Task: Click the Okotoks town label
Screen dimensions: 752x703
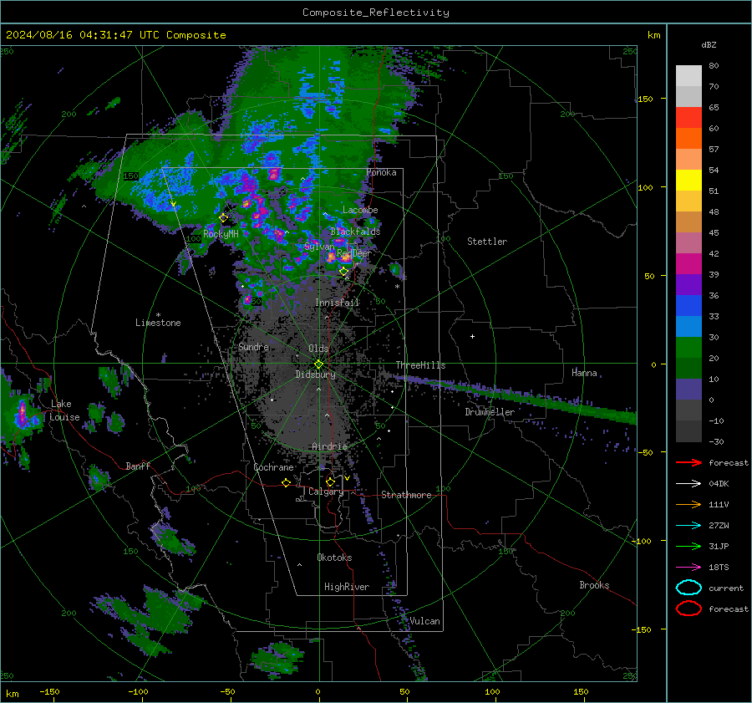Action: [334, 558]
